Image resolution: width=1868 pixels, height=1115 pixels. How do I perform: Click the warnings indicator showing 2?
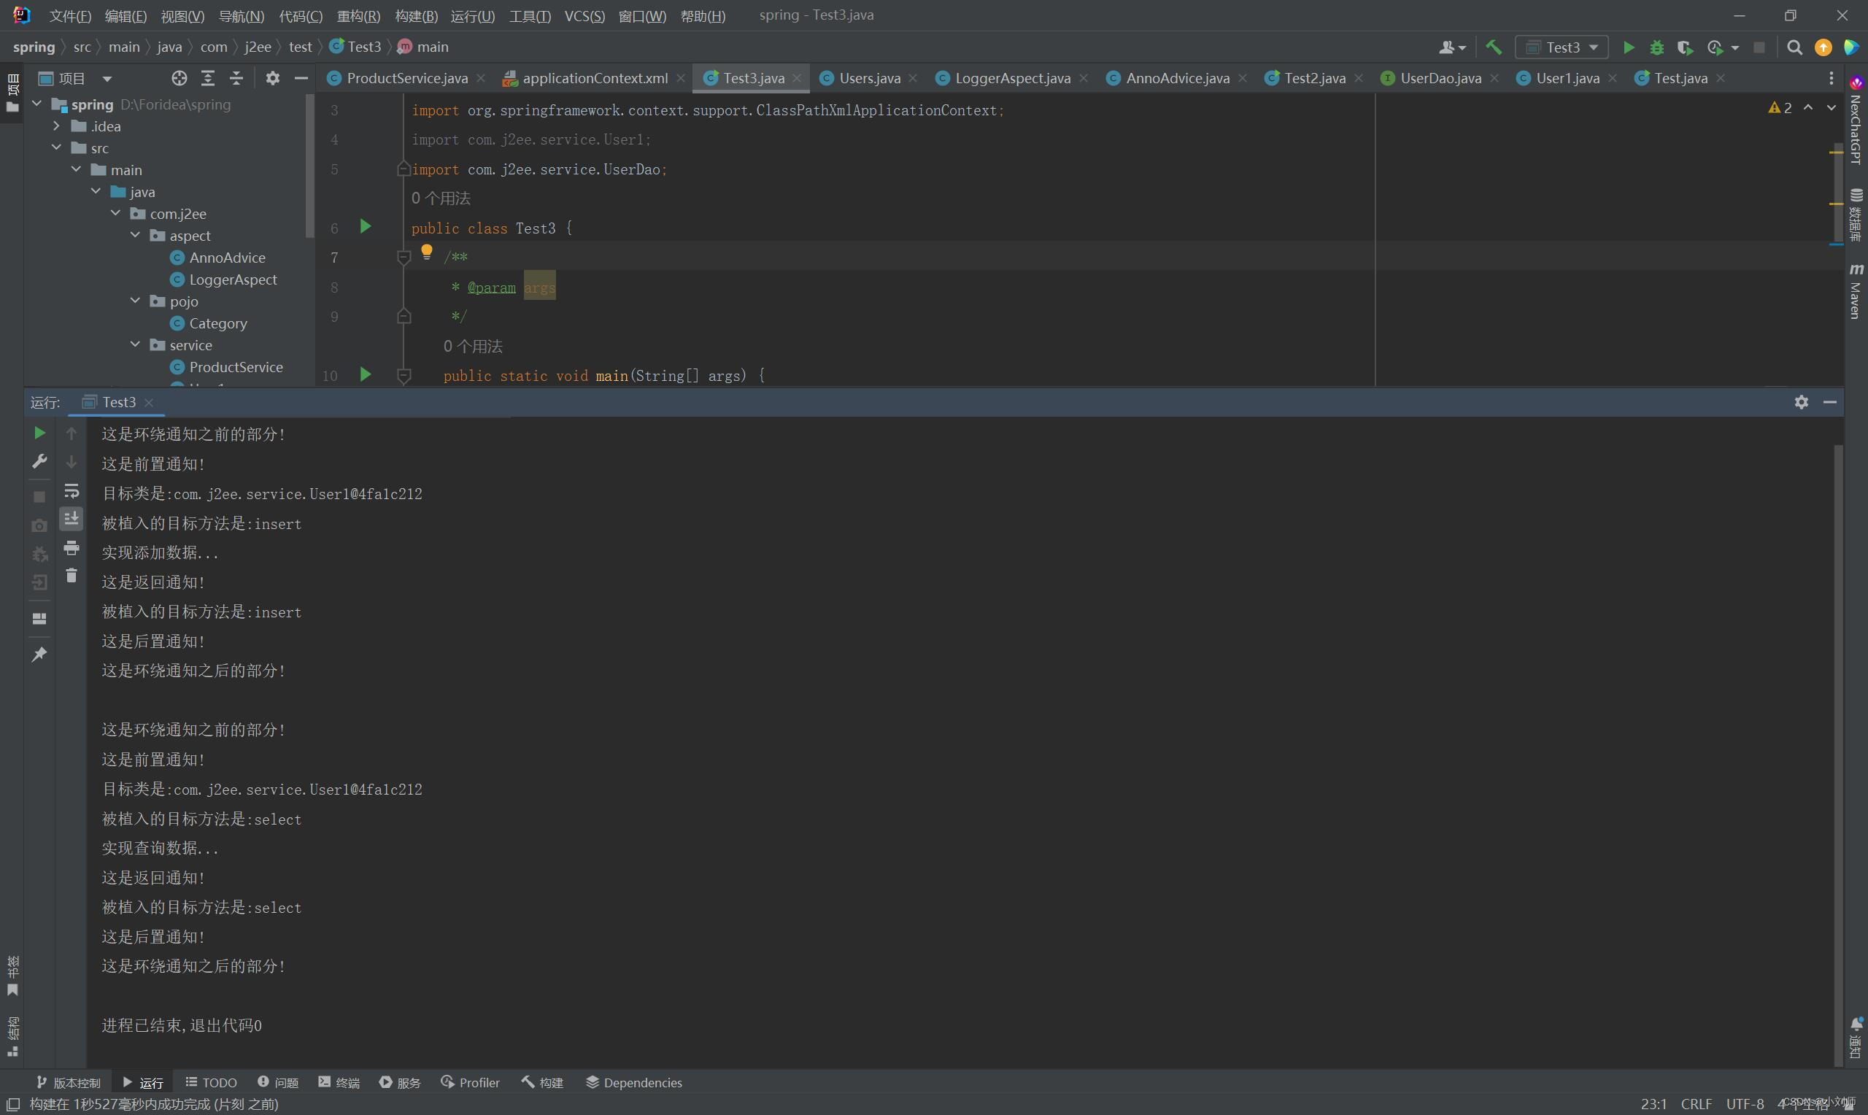click(x=1780, y=108)
